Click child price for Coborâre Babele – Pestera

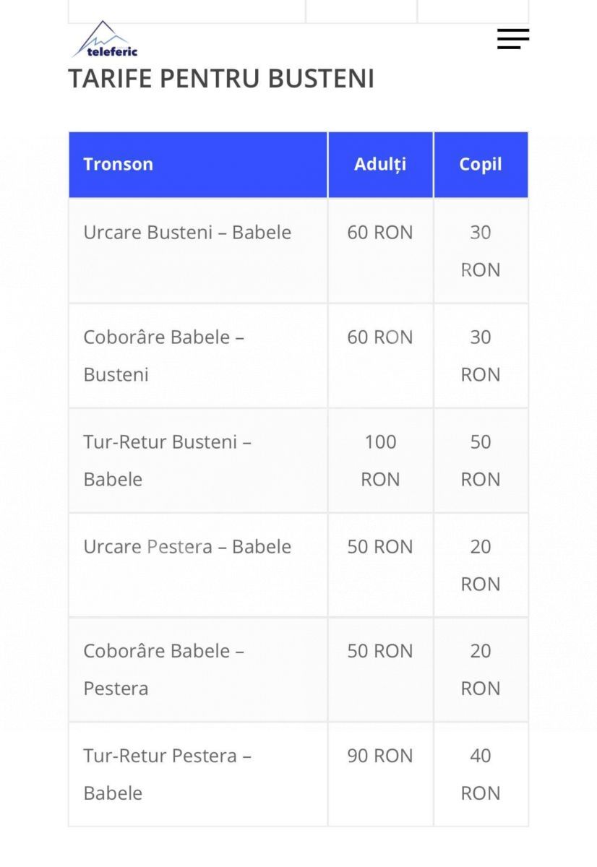click(x=481, y=670)
